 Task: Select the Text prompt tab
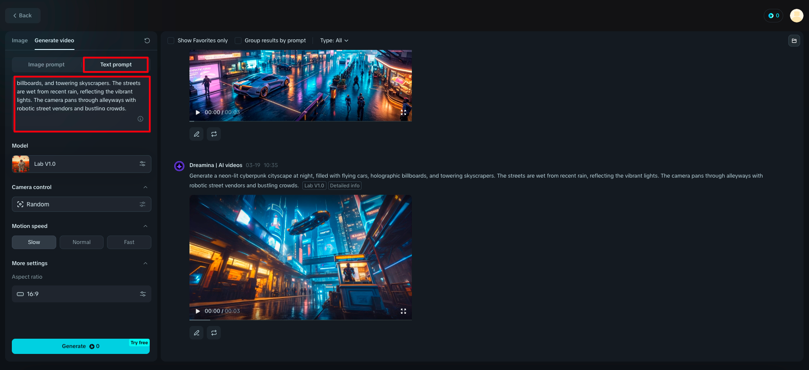tap(116, 65)
